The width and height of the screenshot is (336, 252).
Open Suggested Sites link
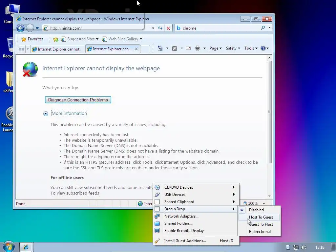[80, 39]
